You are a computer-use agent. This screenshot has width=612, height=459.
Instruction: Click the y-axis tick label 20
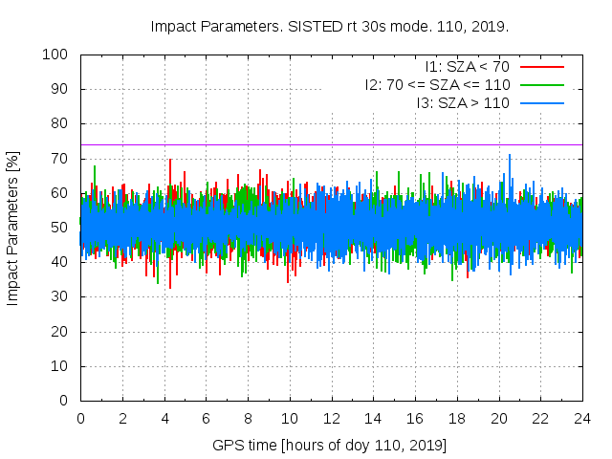(x=61, y=331)
